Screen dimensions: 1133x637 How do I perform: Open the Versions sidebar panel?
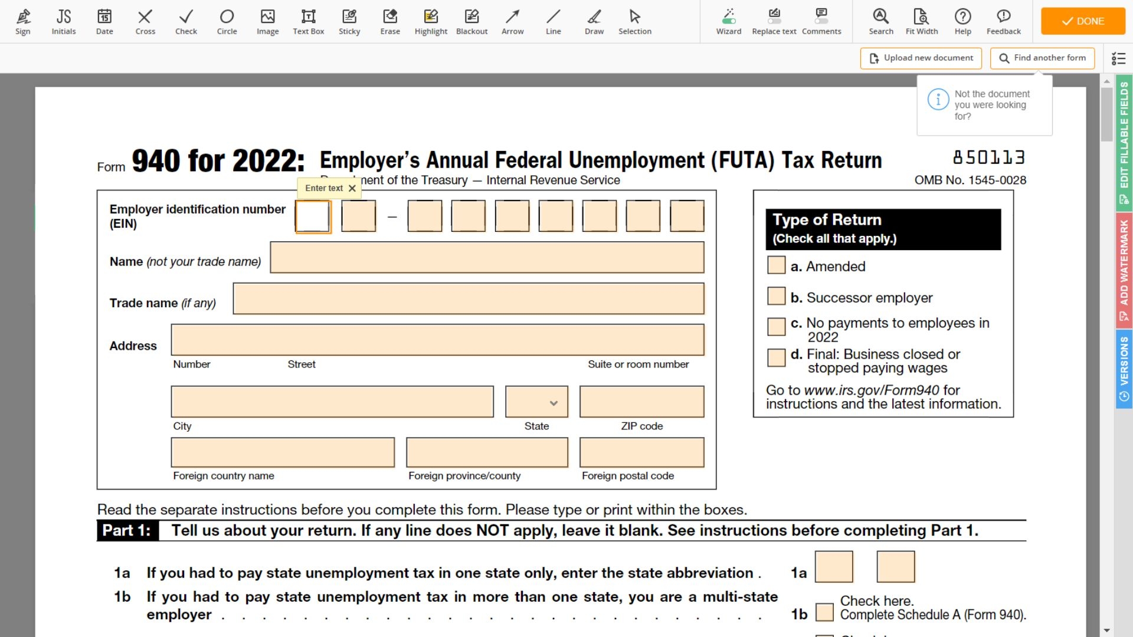point(1124,360)
